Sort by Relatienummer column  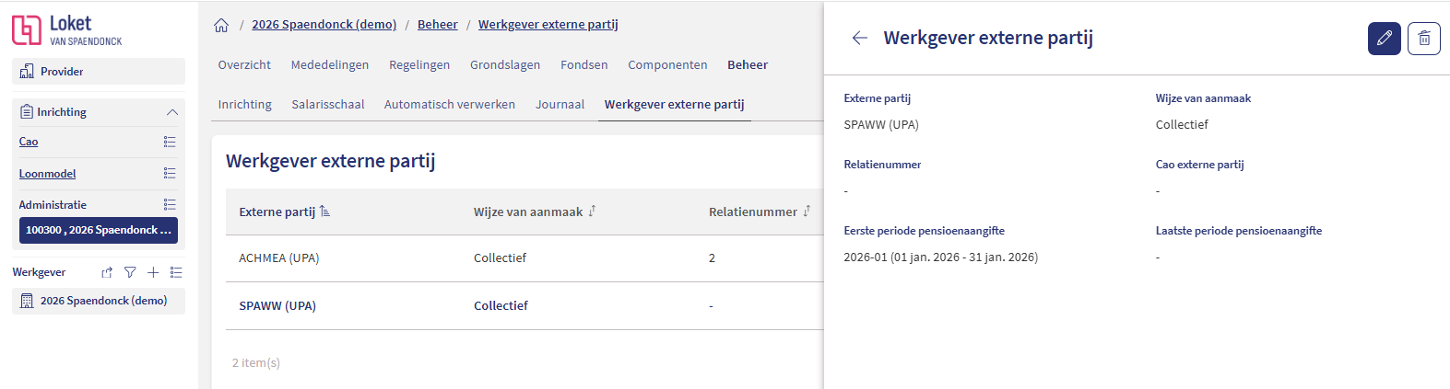point(807,212)
